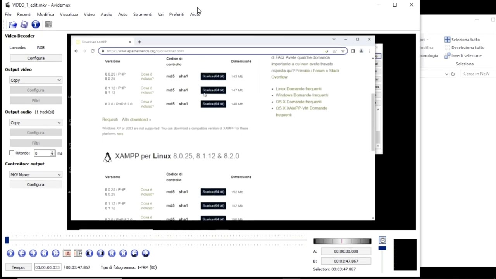Start playback with the Play button

coord(10,253)
